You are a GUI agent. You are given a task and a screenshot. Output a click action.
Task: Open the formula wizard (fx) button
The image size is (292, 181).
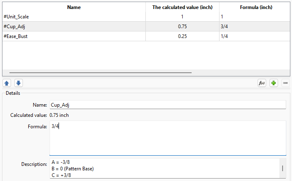coord(262,83)
